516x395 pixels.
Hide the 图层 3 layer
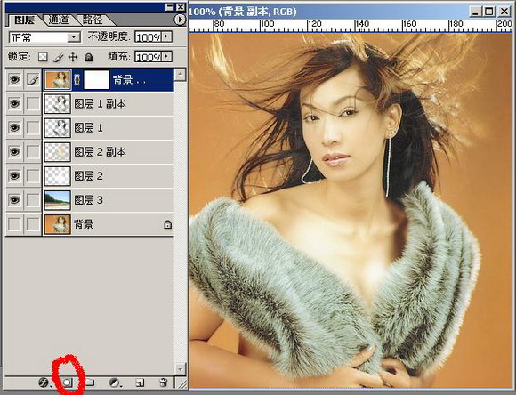14,200
